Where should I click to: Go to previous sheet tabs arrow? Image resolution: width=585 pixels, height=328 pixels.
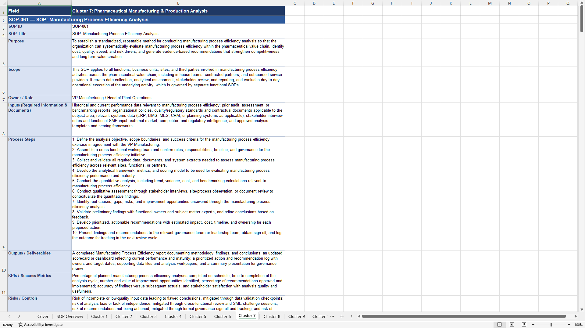pyautogui.click(x=9, y=316)
